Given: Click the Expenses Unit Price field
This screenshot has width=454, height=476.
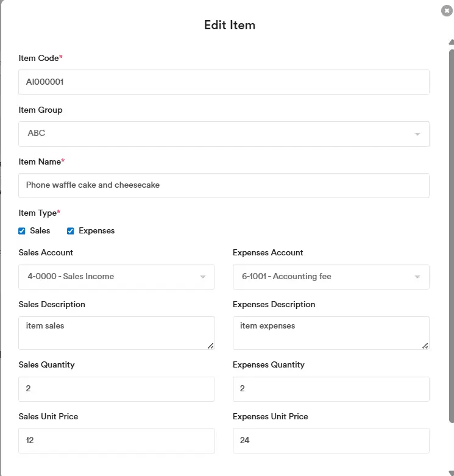Looking at the screenshot, I should [x=331, y=440].
